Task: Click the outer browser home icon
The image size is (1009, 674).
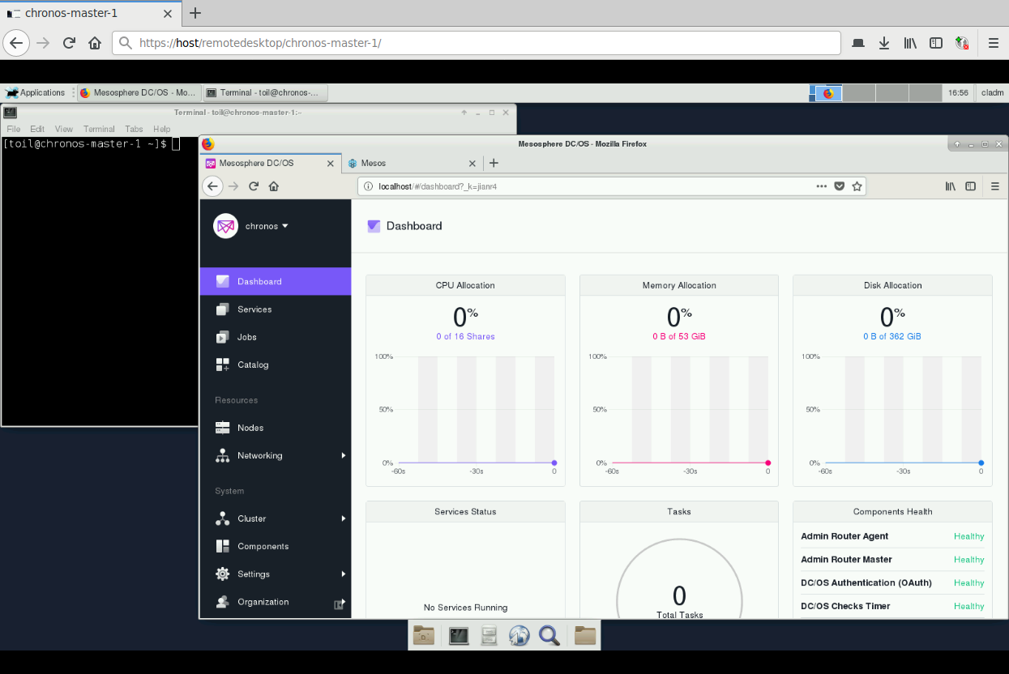Action: click(x=95, y=43)
